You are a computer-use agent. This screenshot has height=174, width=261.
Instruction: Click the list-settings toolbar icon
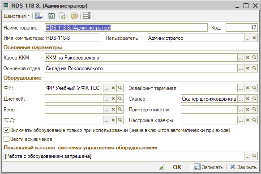click(x=87, y=16)
